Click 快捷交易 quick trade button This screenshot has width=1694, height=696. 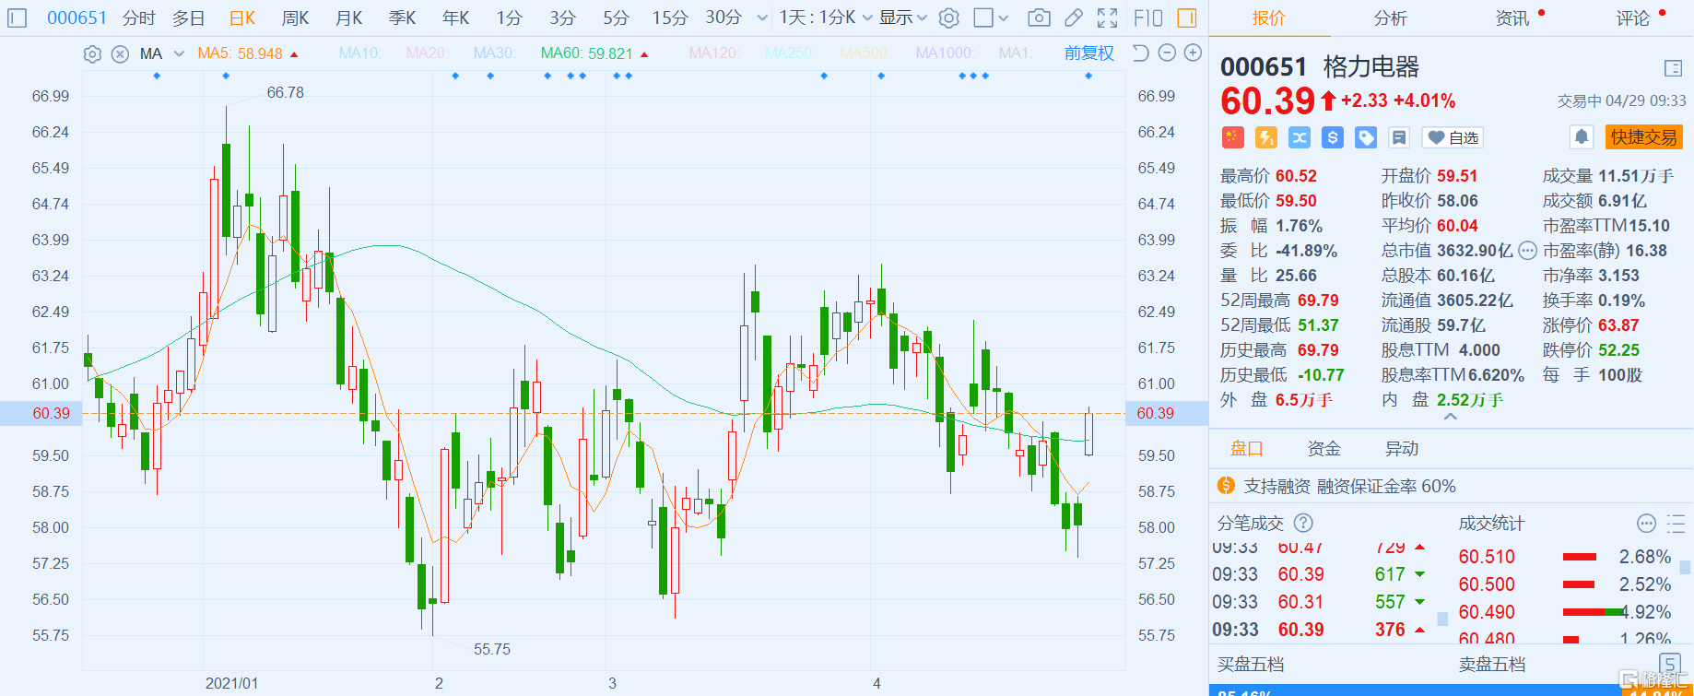pyautogui.click(x=1644, y=137)
